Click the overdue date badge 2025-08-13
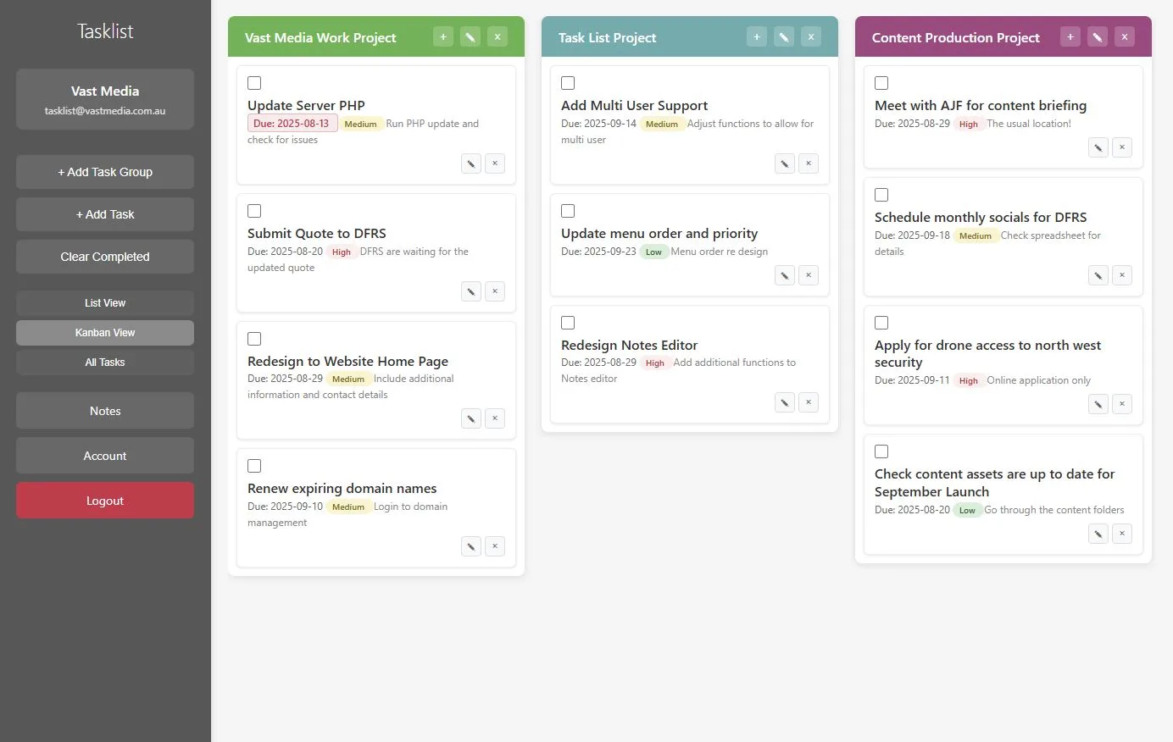The height and width of the screenshot is (742, 1173). [x=292, y=124]
